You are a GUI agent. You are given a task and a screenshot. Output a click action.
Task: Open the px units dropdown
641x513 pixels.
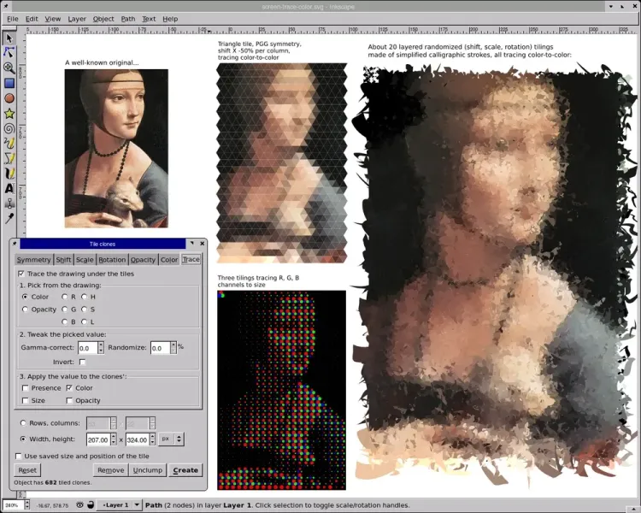pyautogui.click(x=171, y=439)
